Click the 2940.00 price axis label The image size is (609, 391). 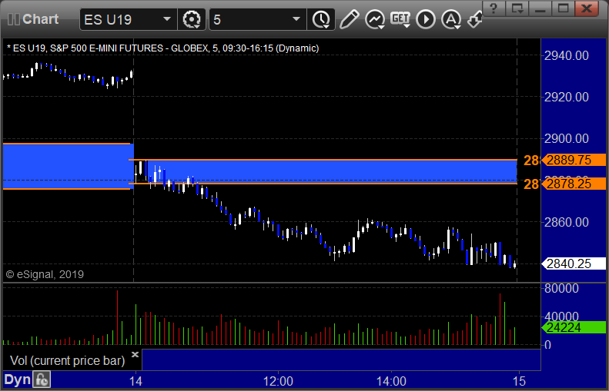(x=567, y=55)
